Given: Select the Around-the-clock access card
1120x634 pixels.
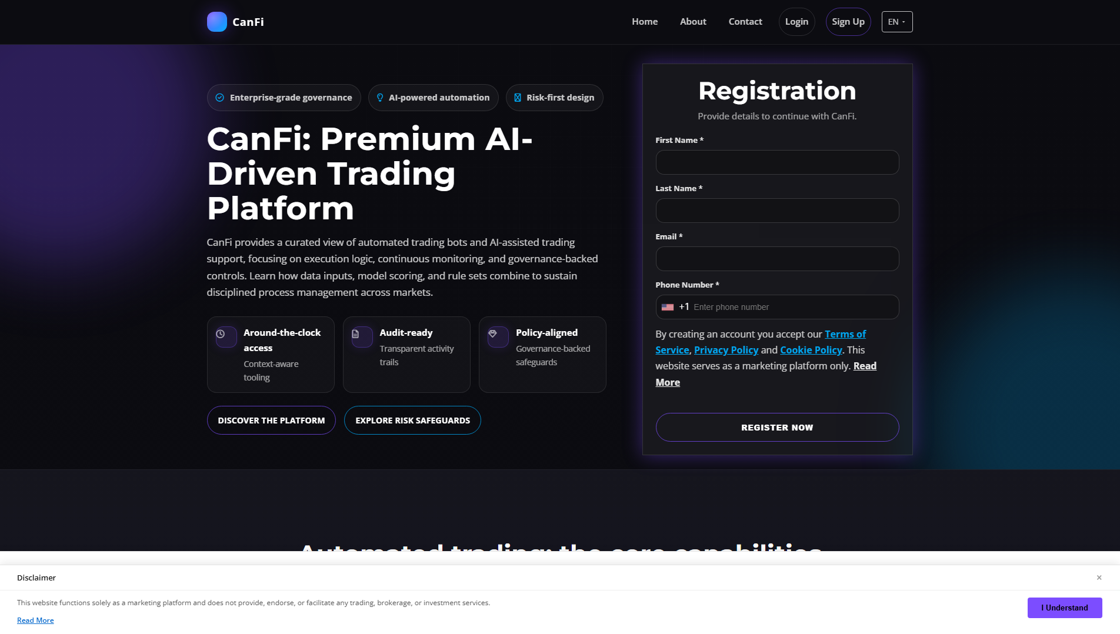Looking at the screenshot, I should click(x=271, y=355).
